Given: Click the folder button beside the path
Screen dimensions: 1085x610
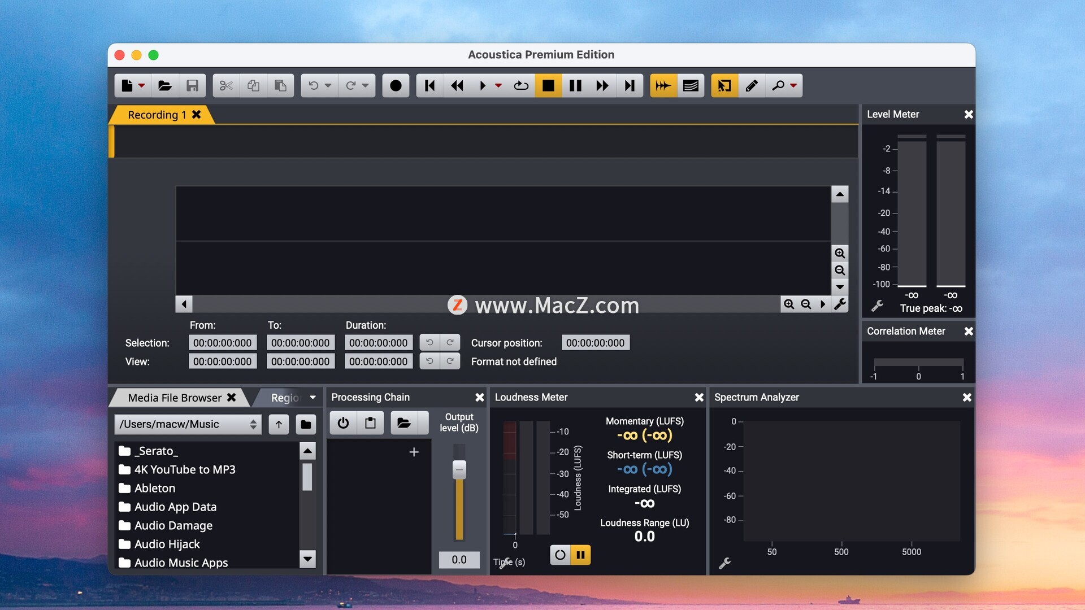Looking at the screenshot, I should click(x=306, y=424).
